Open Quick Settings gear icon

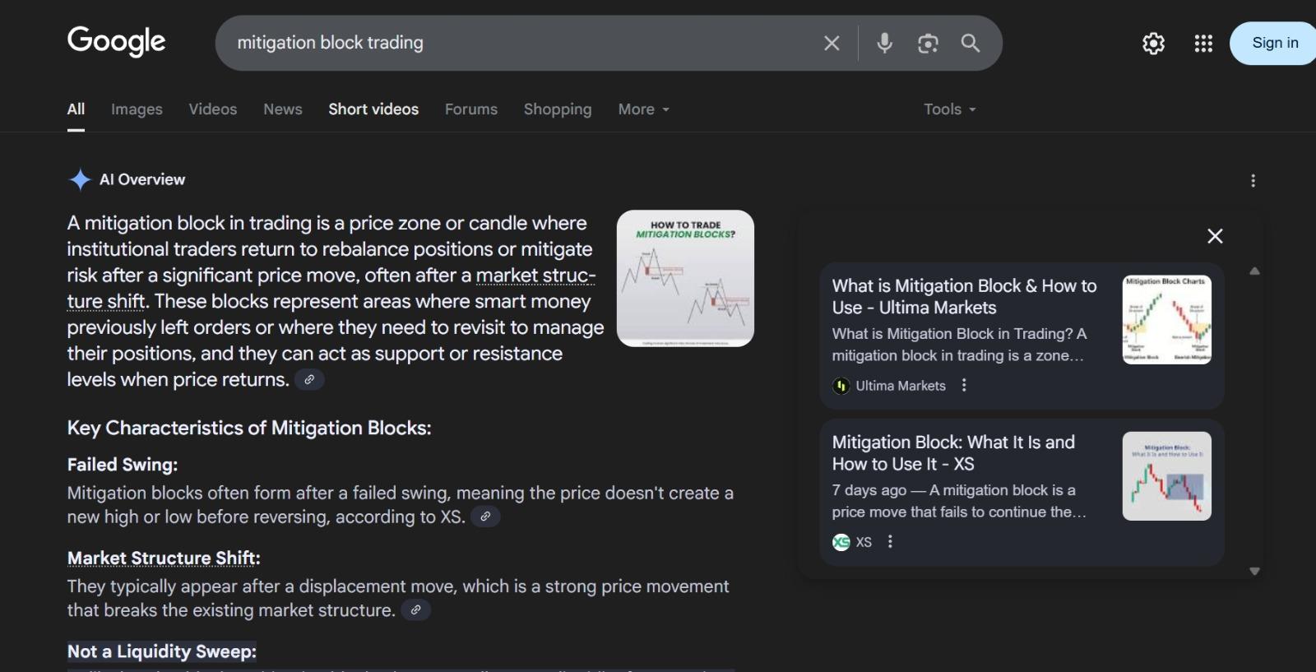coord(1153,43)
